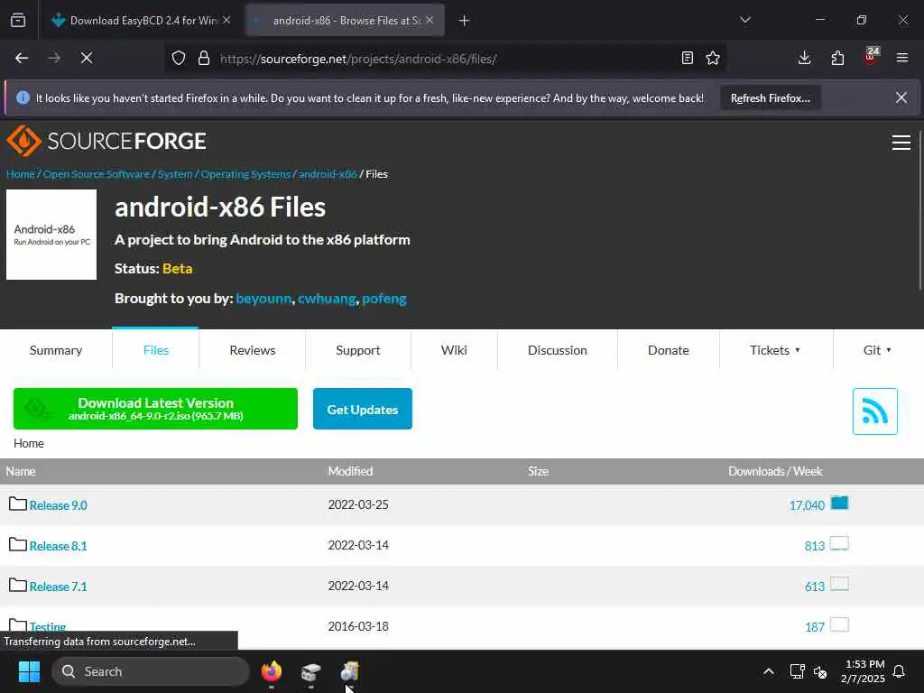Click the Get Updates button
Screen dimensions: 924x693
pos(363,409)
